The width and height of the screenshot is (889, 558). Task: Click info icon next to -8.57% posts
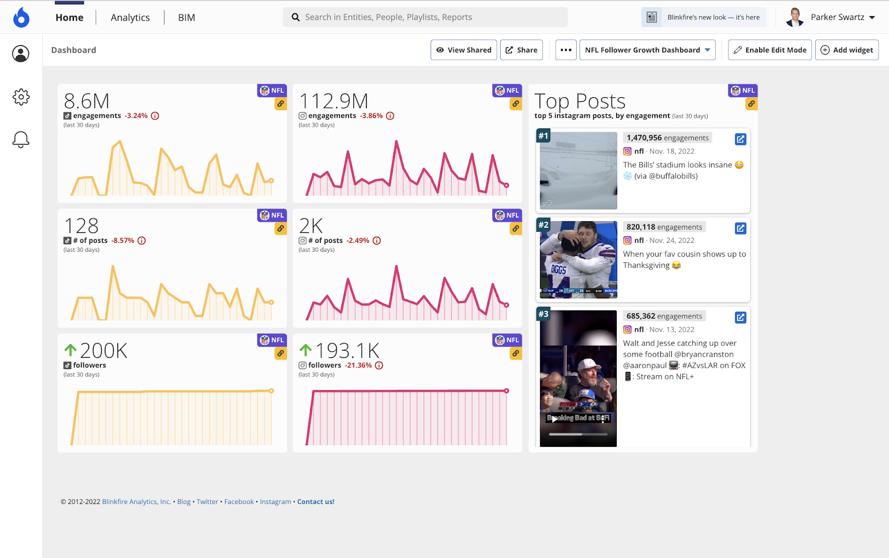142,241
